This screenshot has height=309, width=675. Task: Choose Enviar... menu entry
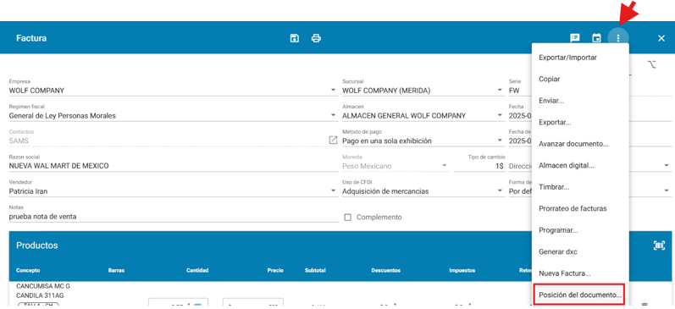pyautogui.click(x=580, y=101)
